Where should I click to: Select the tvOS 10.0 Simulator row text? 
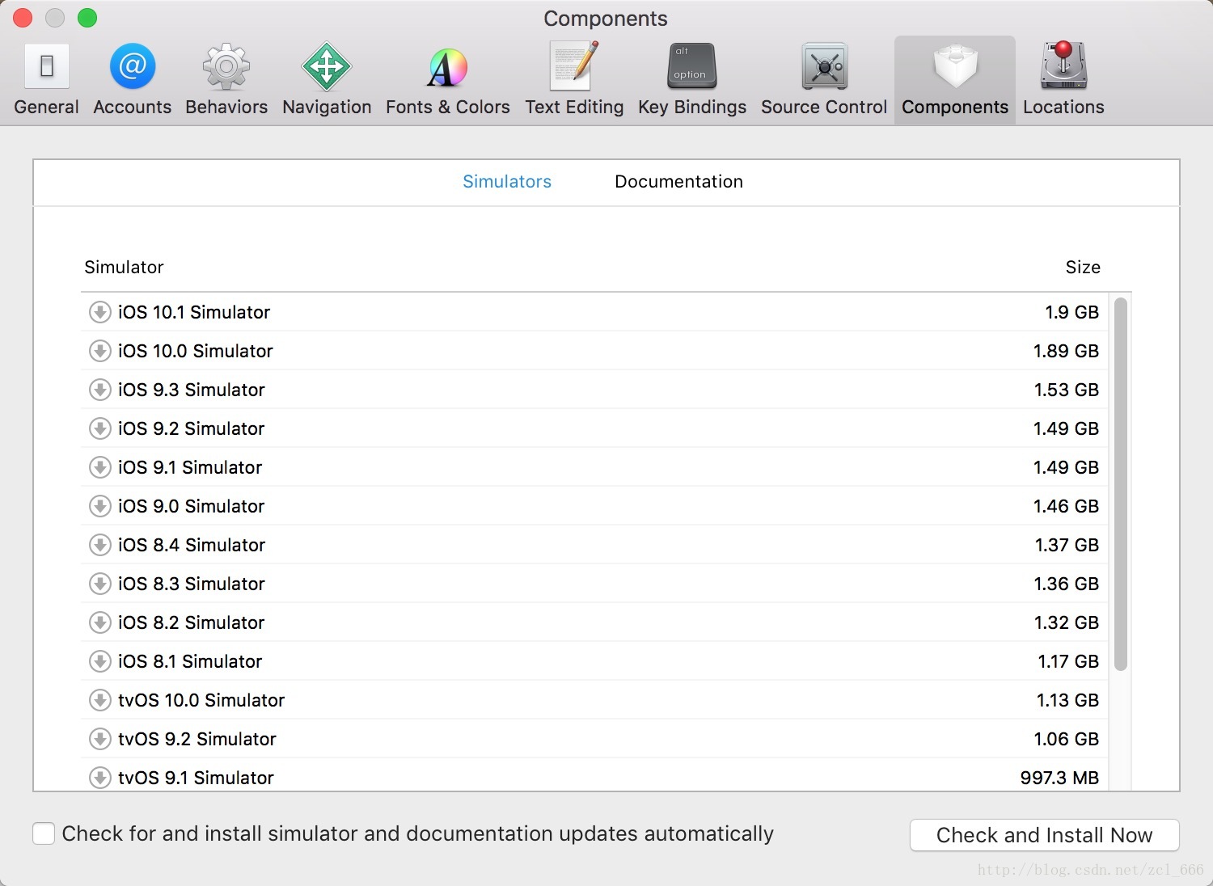(x=201, y=700)
